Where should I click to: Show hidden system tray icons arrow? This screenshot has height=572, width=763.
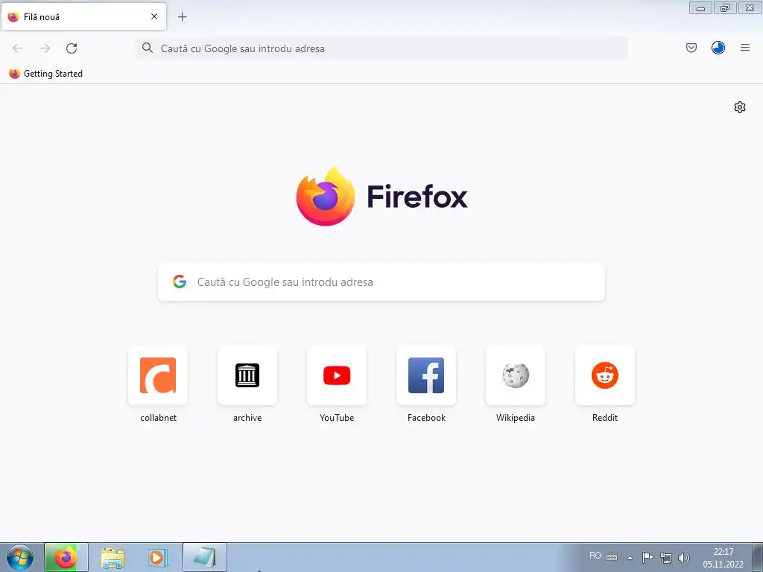tap(630, 557)
